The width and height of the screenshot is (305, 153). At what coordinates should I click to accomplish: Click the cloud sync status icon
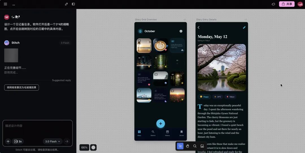click(x=273, y=4)
